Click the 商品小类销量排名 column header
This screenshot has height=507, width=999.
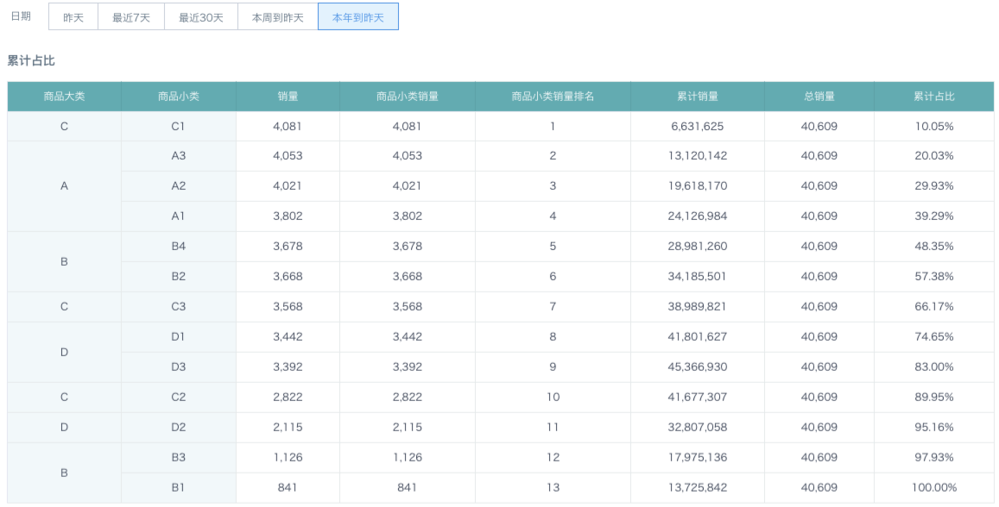[x=553, y=96]
